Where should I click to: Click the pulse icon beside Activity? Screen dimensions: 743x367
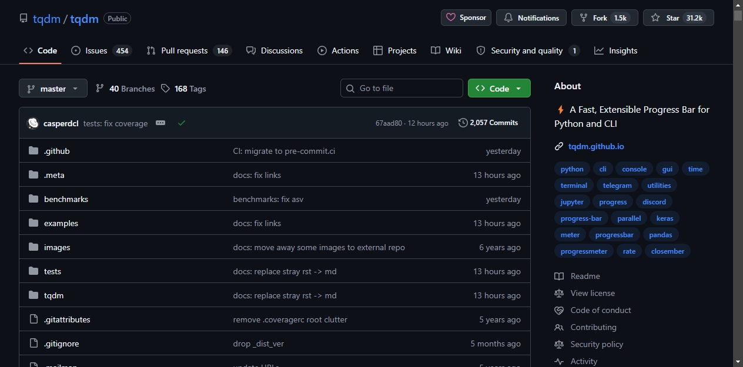[x=559, y=361]
